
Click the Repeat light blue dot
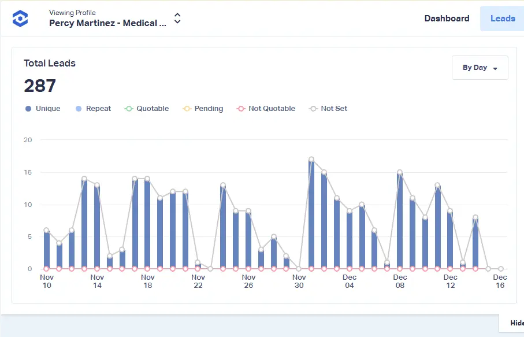[79, 109]
